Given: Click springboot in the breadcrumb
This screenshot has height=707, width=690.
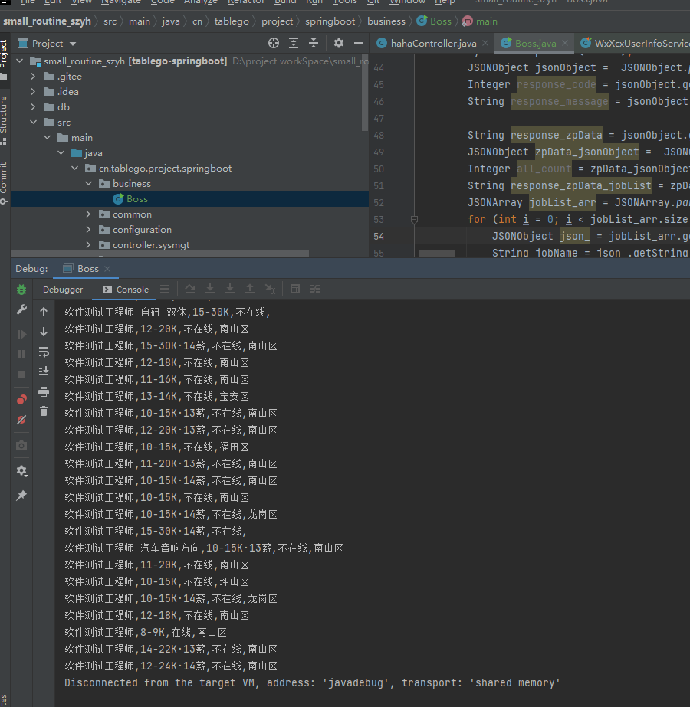Looking at the screenshot, I should [330, 21].
